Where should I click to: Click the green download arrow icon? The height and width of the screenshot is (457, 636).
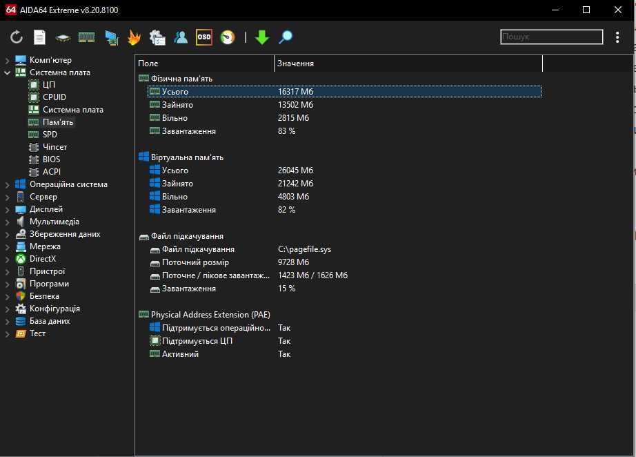click(x=261, y=37)
